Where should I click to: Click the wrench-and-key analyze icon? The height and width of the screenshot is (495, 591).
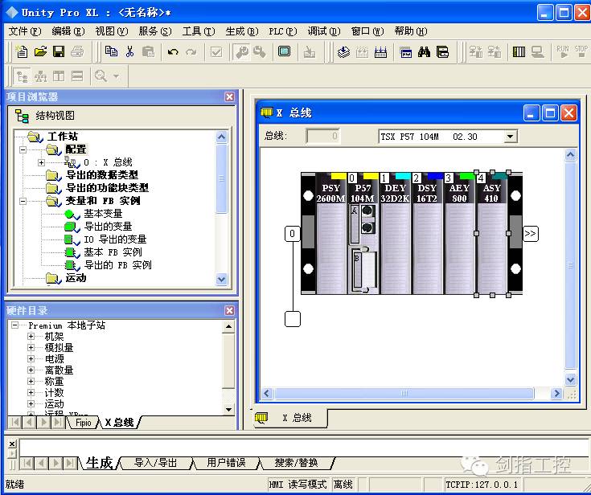point(241,51)
